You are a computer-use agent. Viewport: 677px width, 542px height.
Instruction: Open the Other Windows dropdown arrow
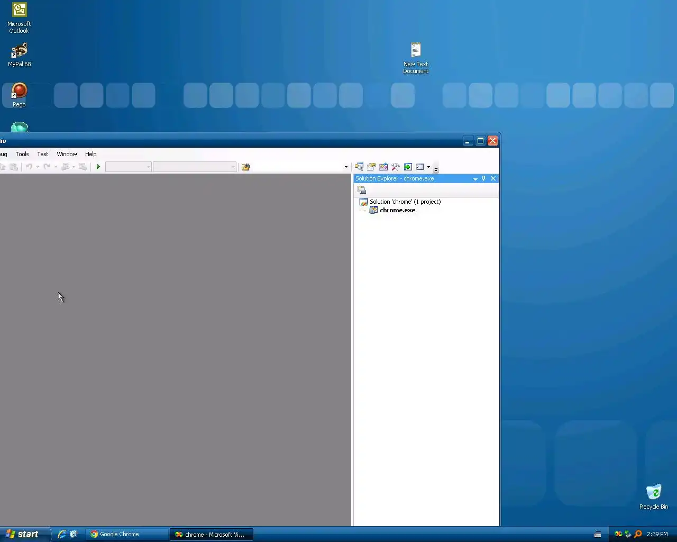click(x=428, y=167)
